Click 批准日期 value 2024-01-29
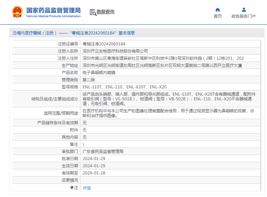 tap(94, 158)
